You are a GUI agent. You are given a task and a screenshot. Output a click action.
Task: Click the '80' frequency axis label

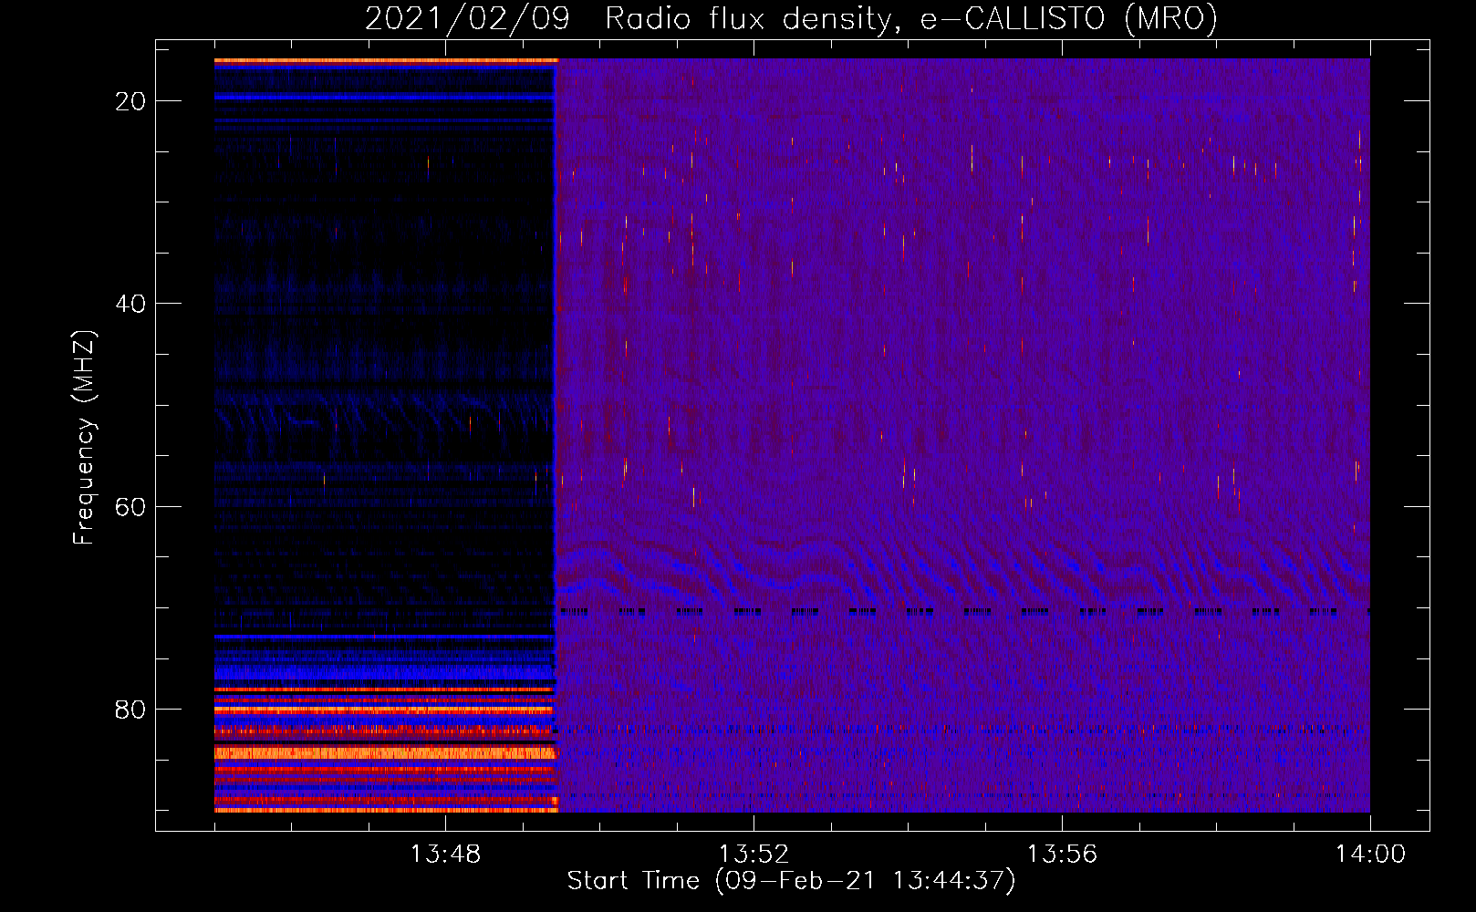(x=131, y=710)
